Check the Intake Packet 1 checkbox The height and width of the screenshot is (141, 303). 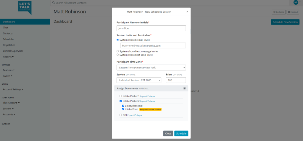click(x=121, y=96)
